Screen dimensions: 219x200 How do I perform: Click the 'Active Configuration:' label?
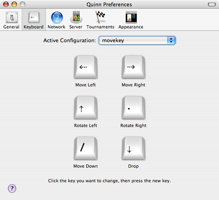click(x=70, y=40)
